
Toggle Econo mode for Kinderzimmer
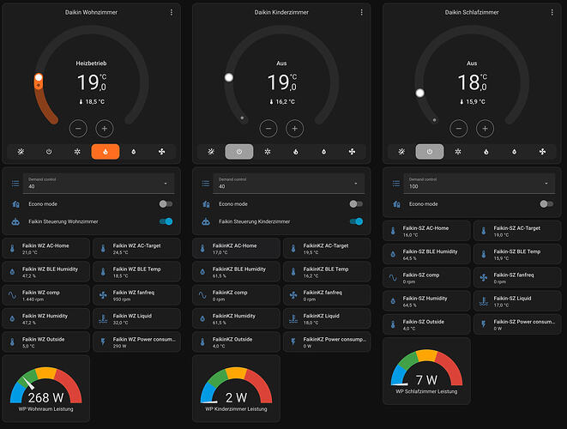[x=356, y=204]
